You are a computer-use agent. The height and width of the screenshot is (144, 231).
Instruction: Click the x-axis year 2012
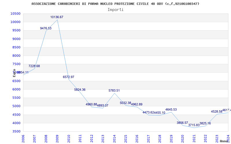(92, 139)
